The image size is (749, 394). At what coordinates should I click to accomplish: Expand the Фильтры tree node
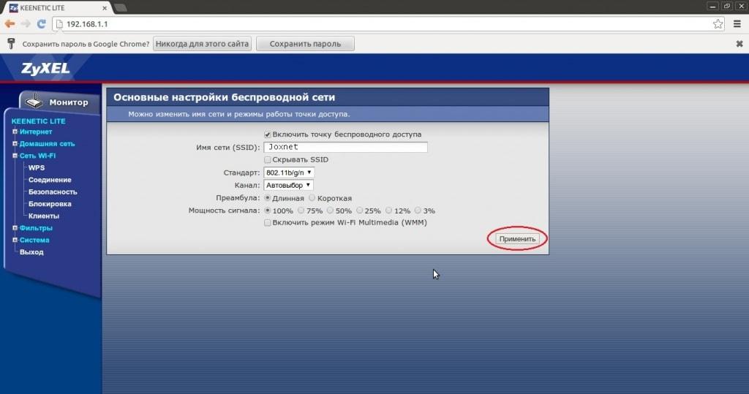pyautogui.click(x=15, y=228)
